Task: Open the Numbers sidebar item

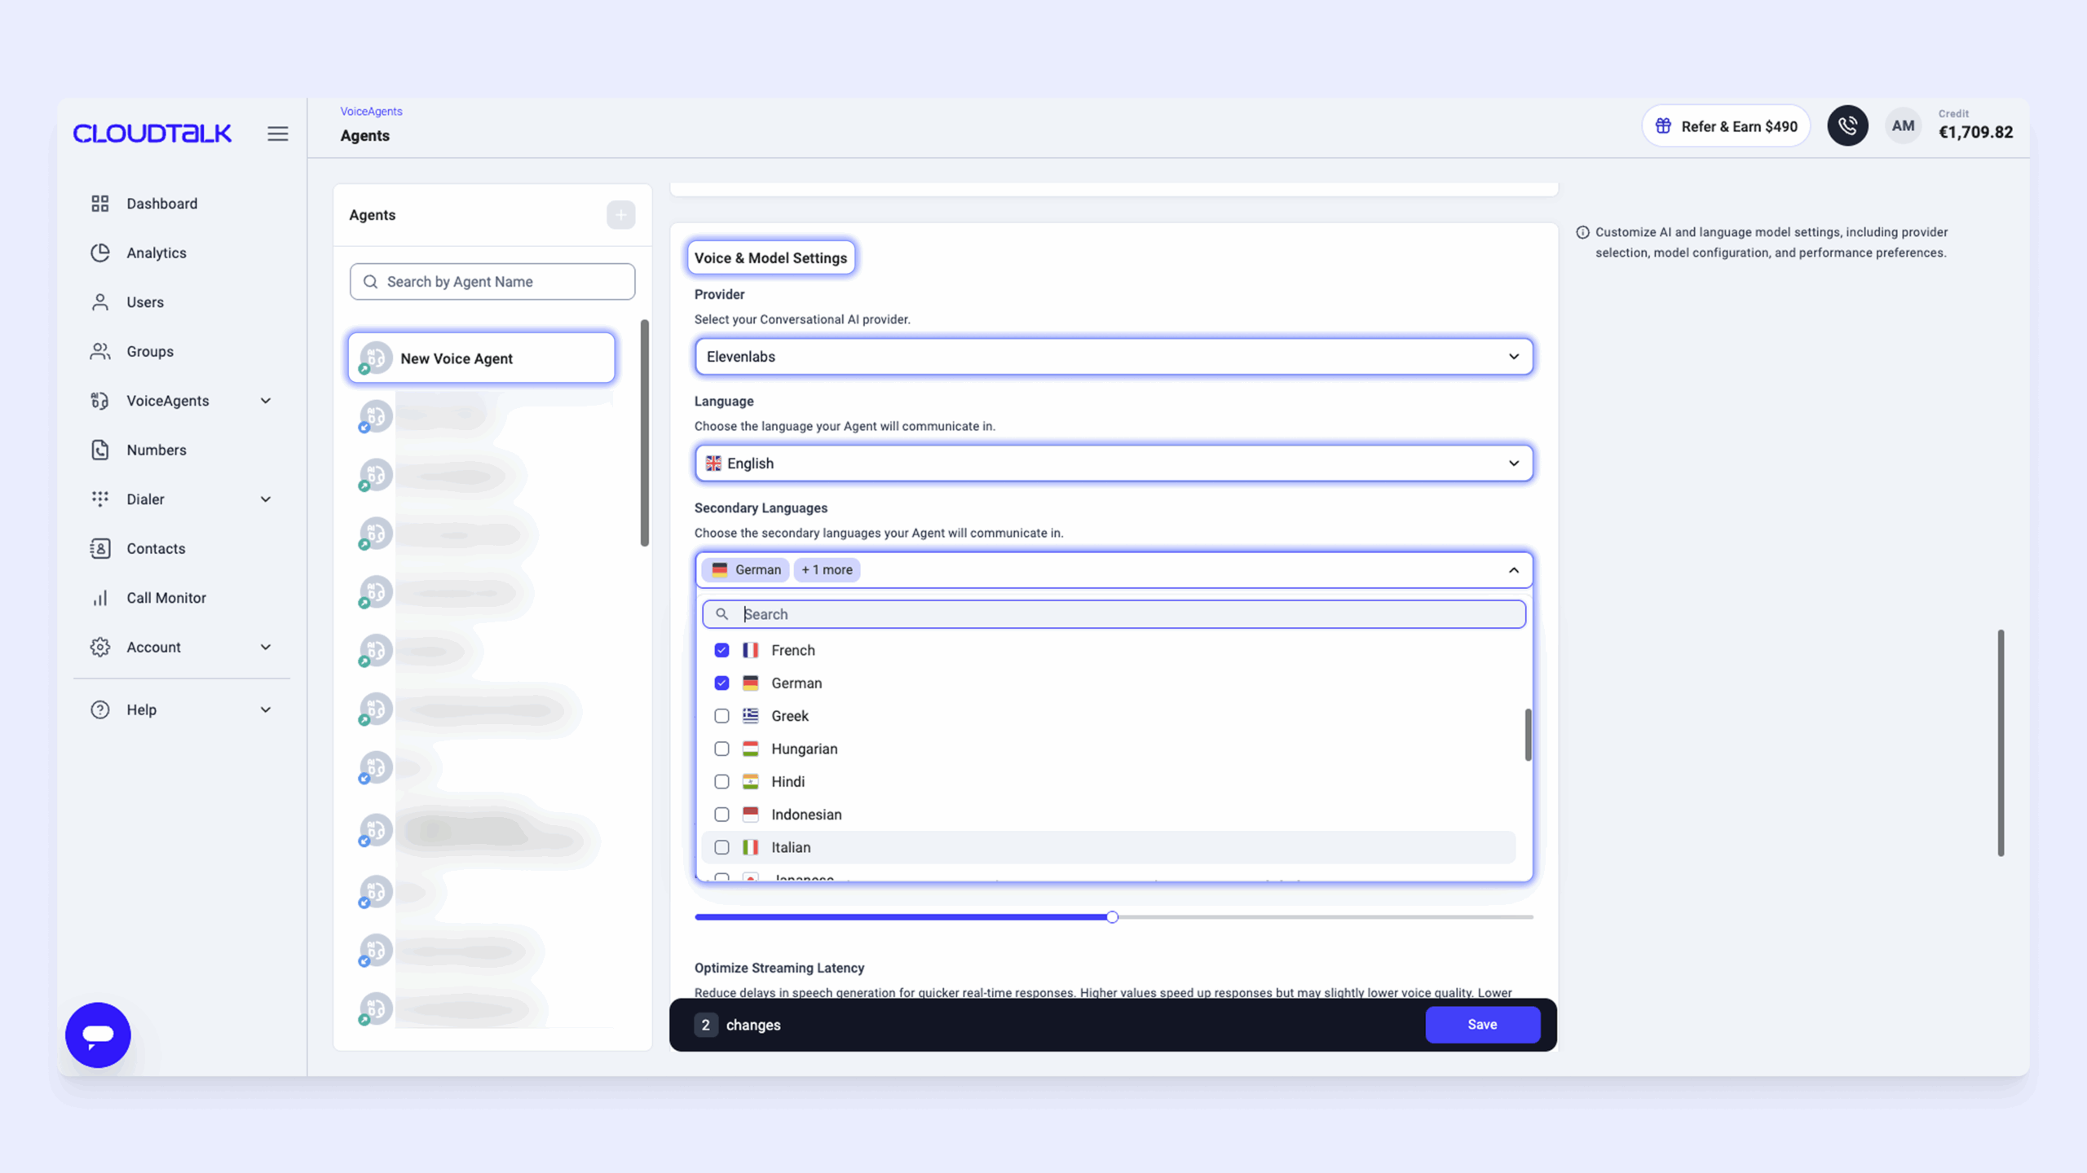Action: click(156, 450)
